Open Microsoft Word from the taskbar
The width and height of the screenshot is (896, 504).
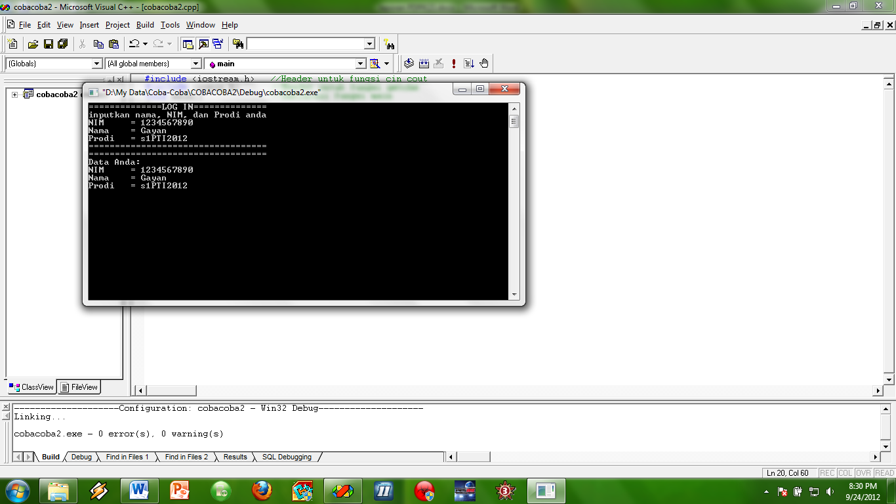coord(139,490)
